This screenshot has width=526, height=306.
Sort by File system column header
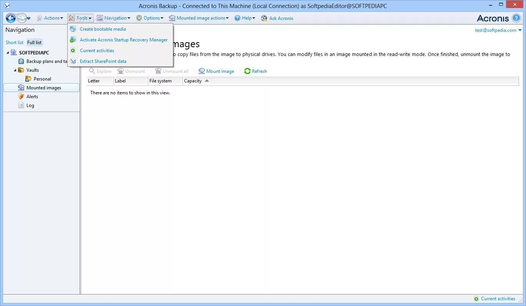point(165,81)
